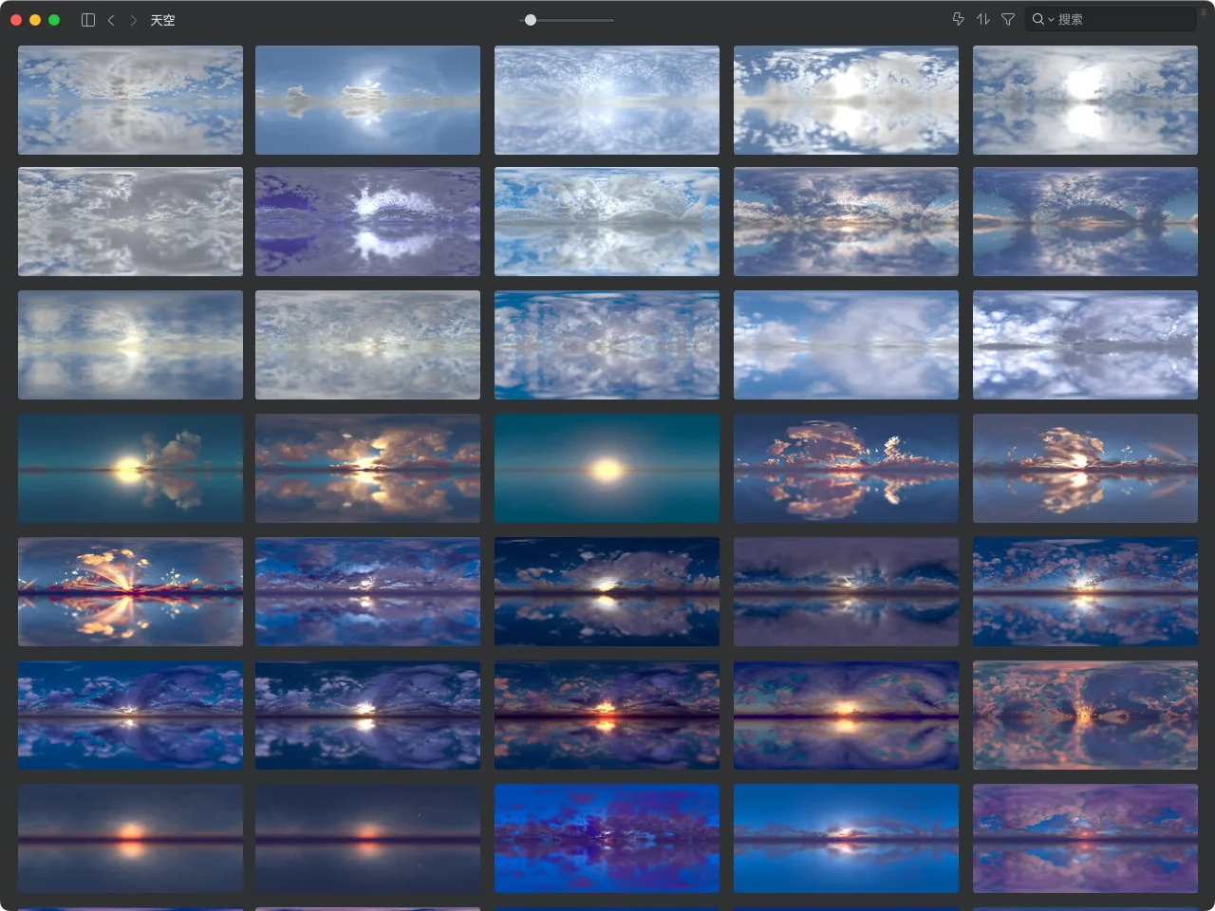1215x911 pixels.
Task: Toggle the sidebar panel icon
Action: tap(88, 20)
